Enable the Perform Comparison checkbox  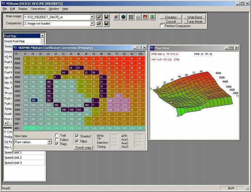click(x=162, y=26)
